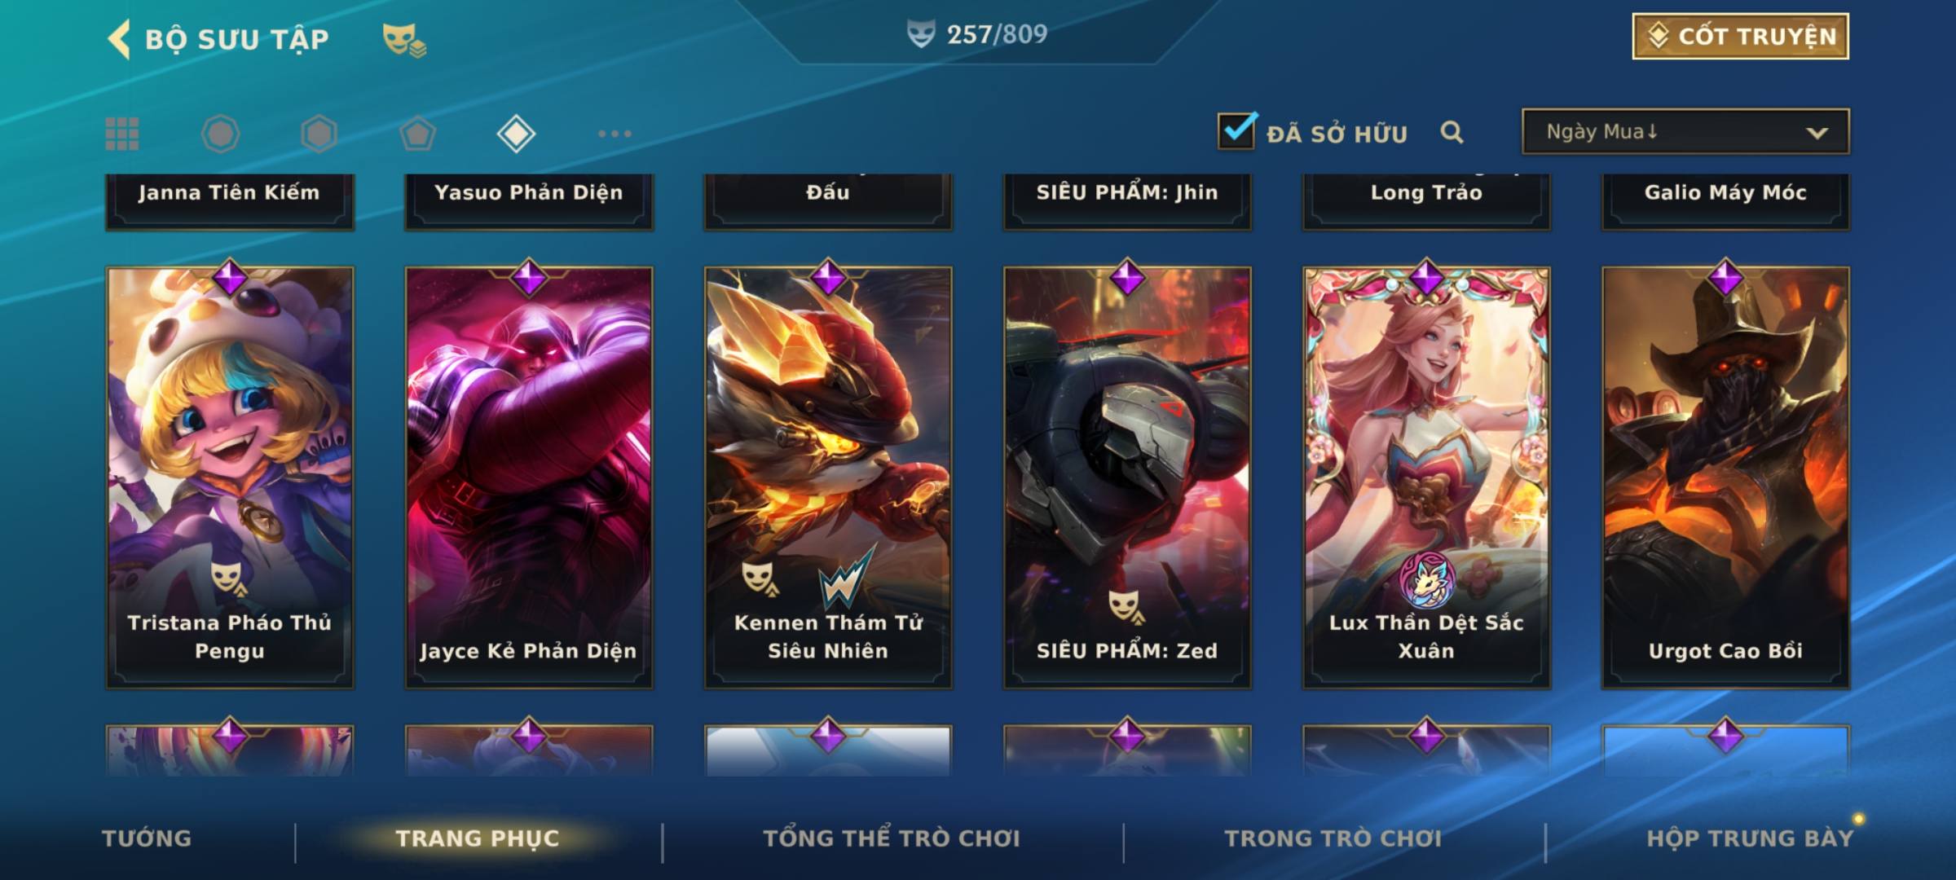
Task: Filter by the first hexagon rarity icon
Action: pyautogui.click(x=220, y=134)
